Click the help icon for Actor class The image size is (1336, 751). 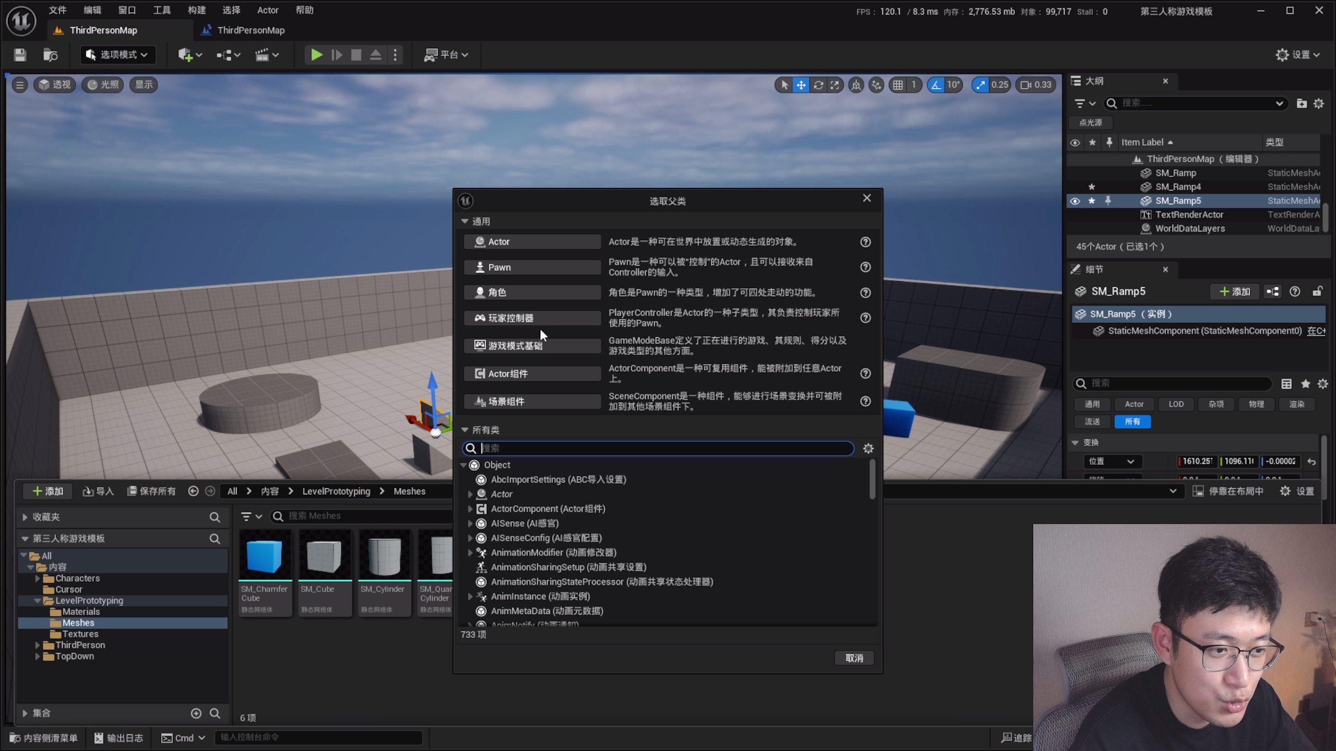[865, 242]
